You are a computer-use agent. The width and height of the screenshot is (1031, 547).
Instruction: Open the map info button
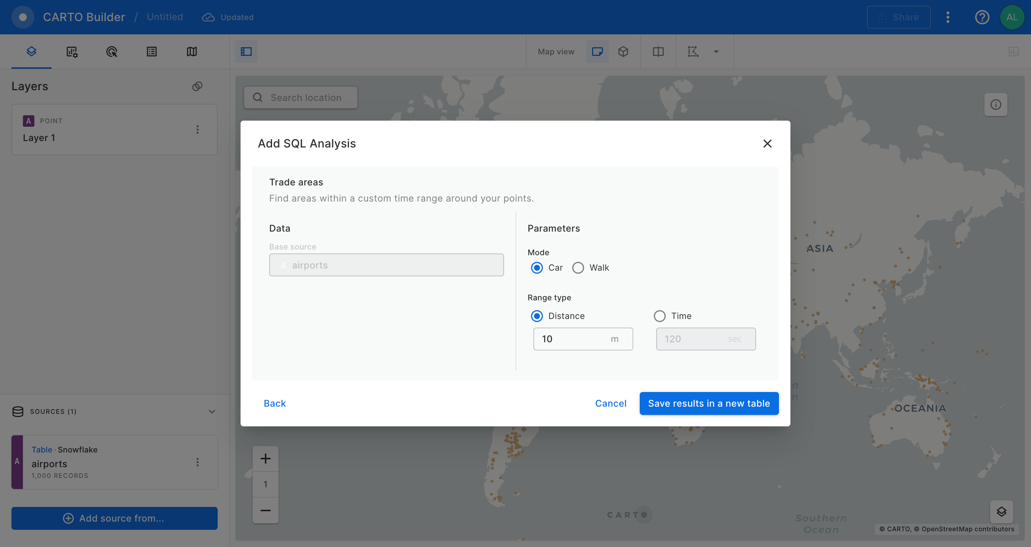pyautogui.click(x=996, y=105)
